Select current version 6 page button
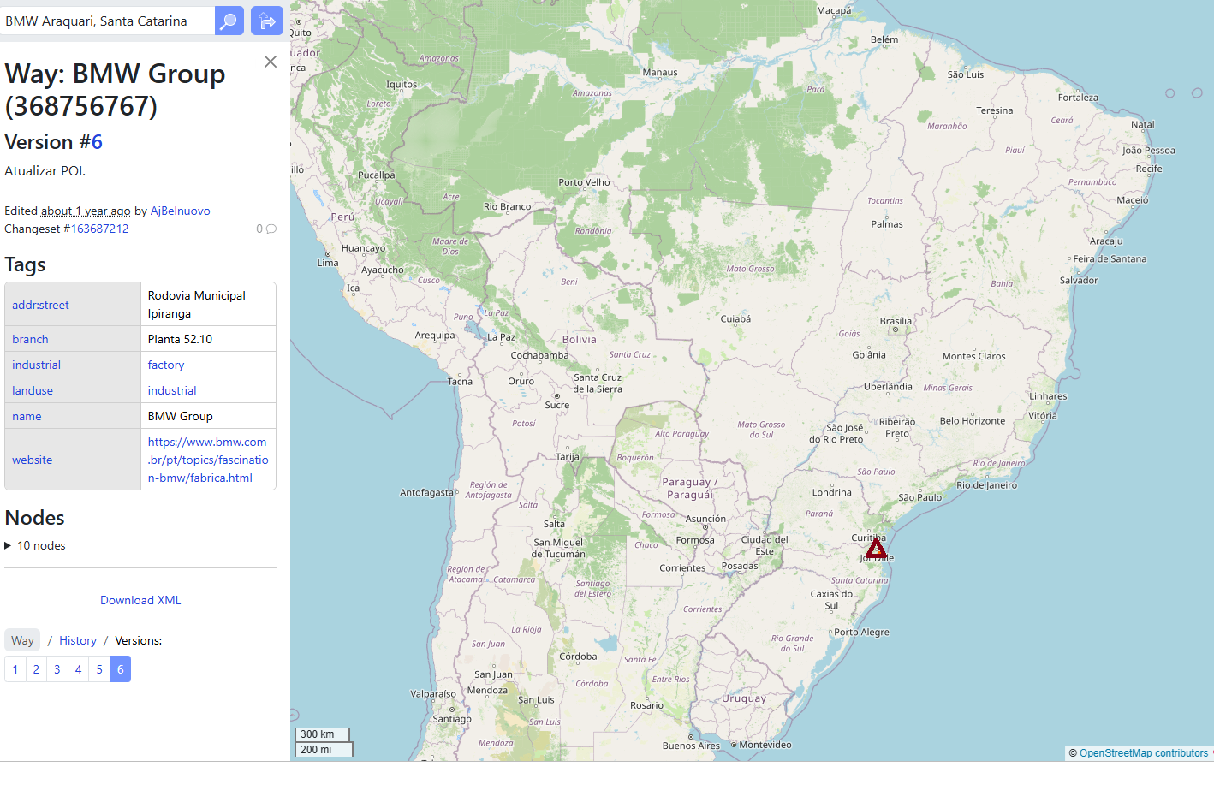Screen dimensions: 1214x808 pos(120,669)
